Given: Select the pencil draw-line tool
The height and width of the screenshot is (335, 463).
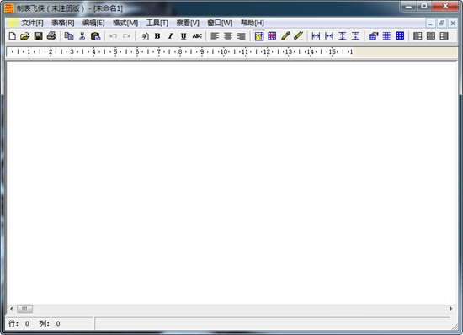Looking at the screenshot, I should (285, 36).
